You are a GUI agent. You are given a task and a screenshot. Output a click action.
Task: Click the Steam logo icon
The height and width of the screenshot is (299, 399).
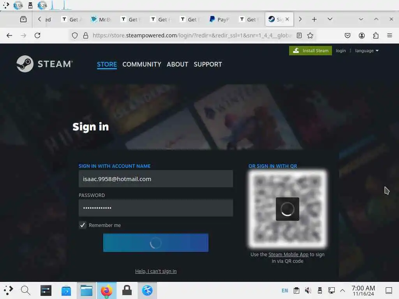25,64
